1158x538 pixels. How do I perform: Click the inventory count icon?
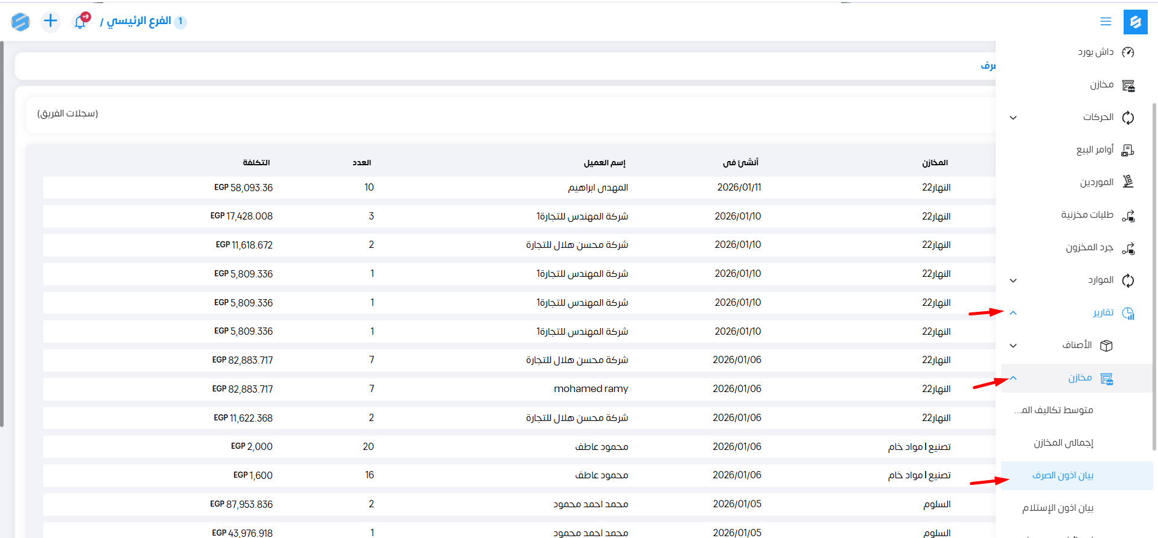click(1128, 248)
